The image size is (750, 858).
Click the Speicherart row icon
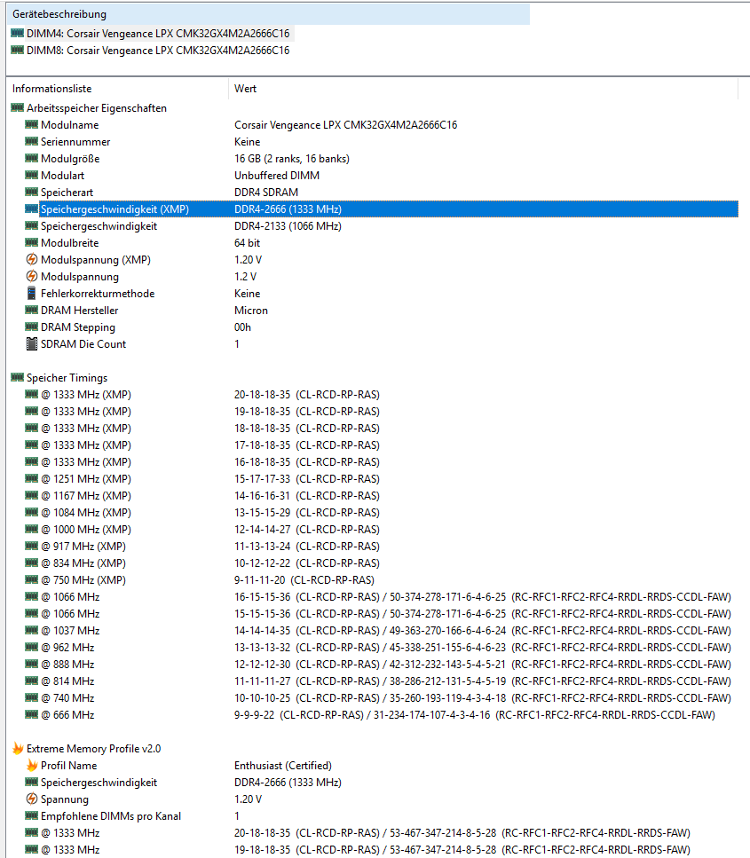[x=31, y=192]
